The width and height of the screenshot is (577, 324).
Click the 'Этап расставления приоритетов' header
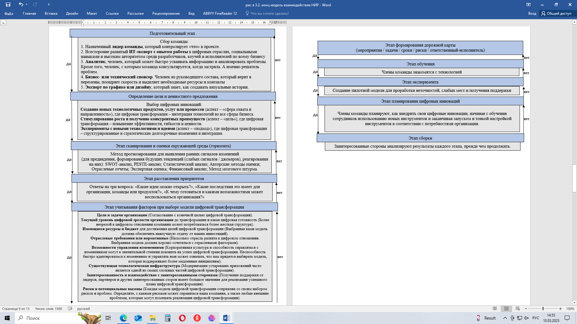tap(174, 178)
